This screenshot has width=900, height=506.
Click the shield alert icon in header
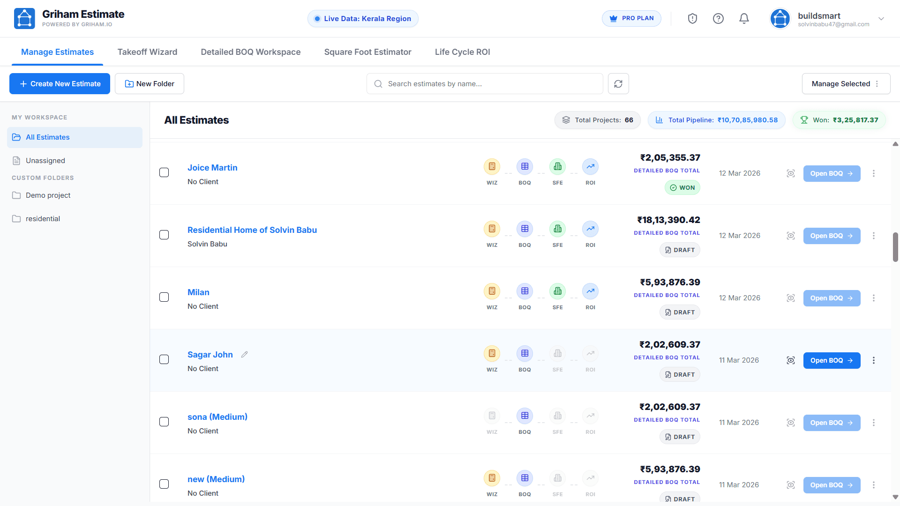pyautogui.click(x=692, y=19)
